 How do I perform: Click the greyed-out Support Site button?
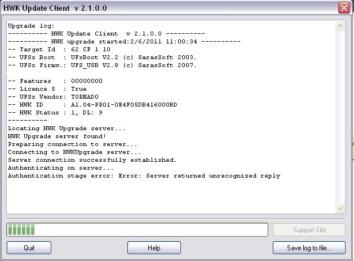(x=309, y=230)
